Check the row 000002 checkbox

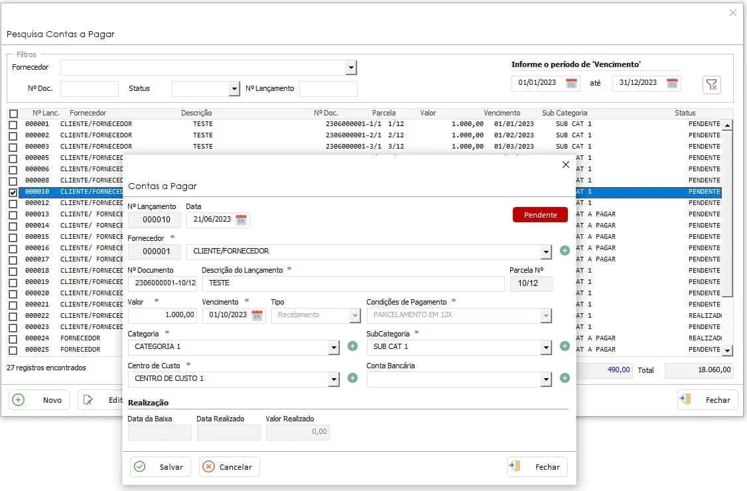pos(13,136)
